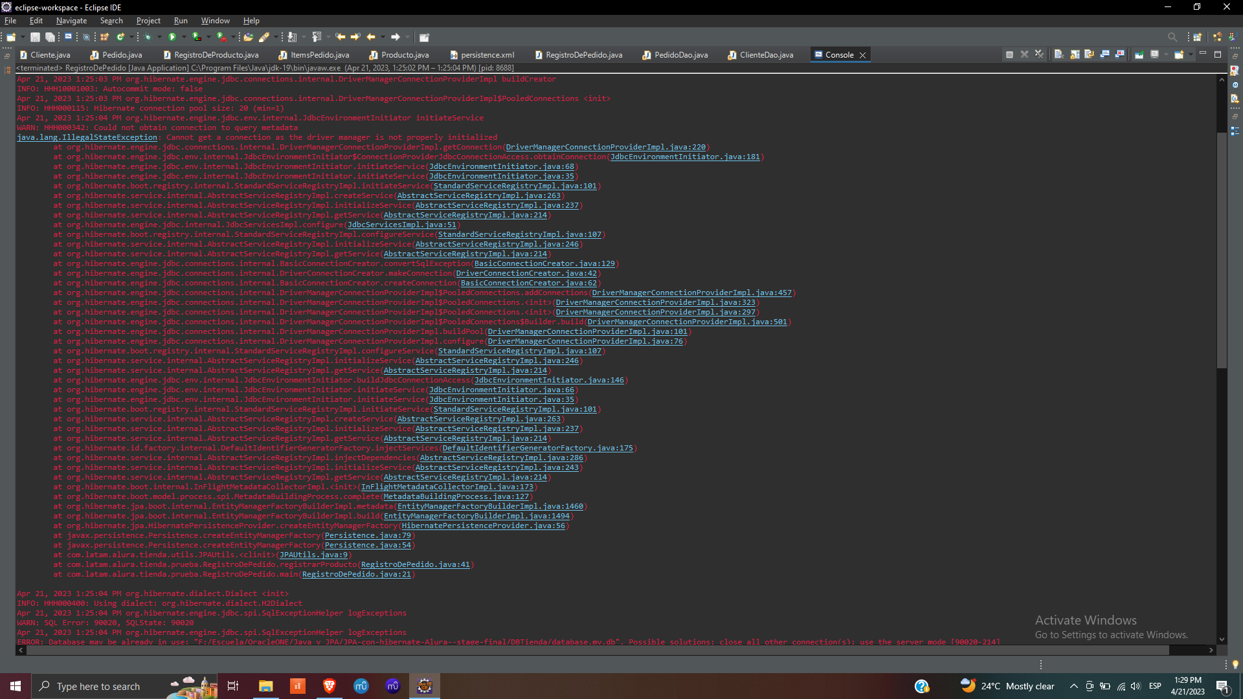The height and width of the screenshot is (699, 1243).
Task: Toggle Scroll Lock in Console
Action: [x=1075, y=54]
